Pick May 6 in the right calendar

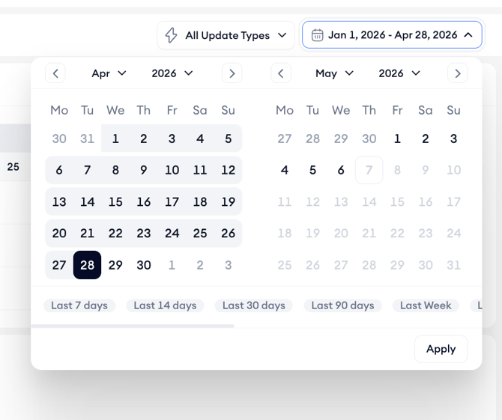click(x=341, y=170)
